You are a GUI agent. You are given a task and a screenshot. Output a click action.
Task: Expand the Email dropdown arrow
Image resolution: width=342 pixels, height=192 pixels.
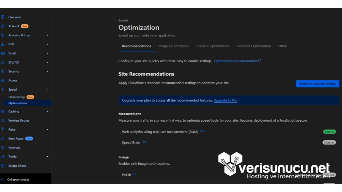pos(47,53)
